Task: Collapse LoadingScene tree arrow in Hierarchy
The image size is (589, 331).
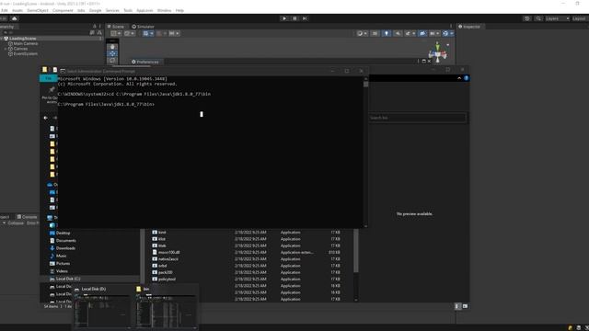Action: [2, 39]
